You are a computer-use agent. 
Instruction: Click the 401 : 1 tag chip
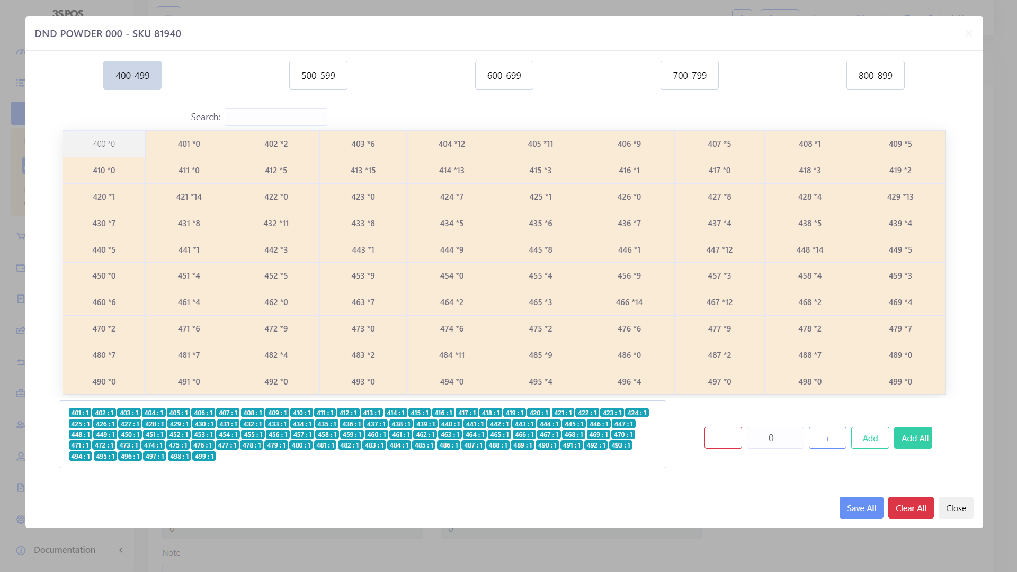80,413
